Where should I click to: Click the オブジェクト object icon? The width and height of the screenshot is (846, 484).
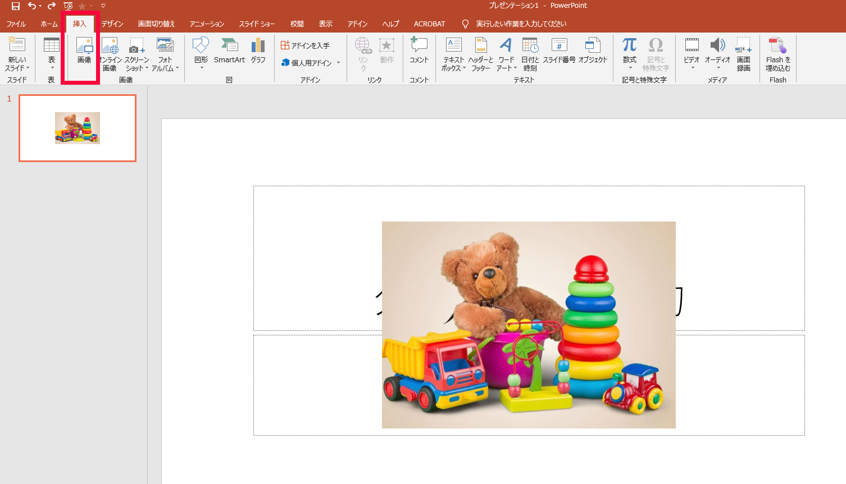pos(593,50)
